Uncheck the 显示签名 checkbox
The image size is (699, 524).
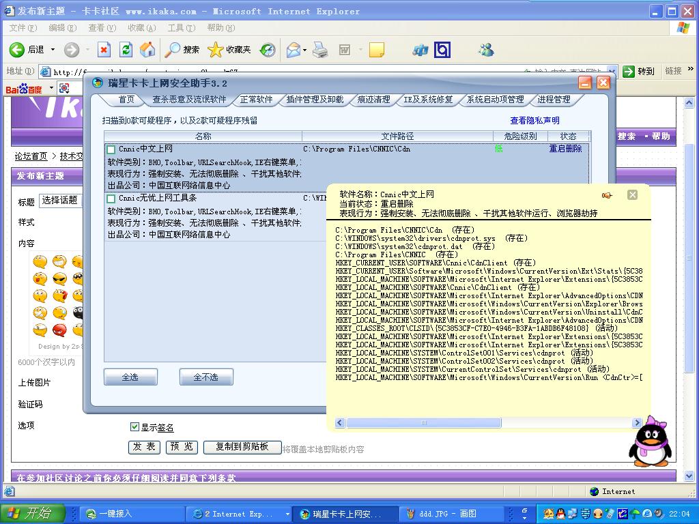point(134,427)
